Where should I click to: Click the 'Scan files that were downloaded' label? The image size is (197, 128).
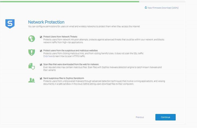pyautogui.click(x=71, y=64)
